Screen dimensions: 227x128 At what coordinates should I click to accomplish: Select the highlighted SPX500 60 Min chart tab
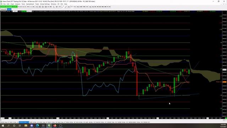[24, 122]
